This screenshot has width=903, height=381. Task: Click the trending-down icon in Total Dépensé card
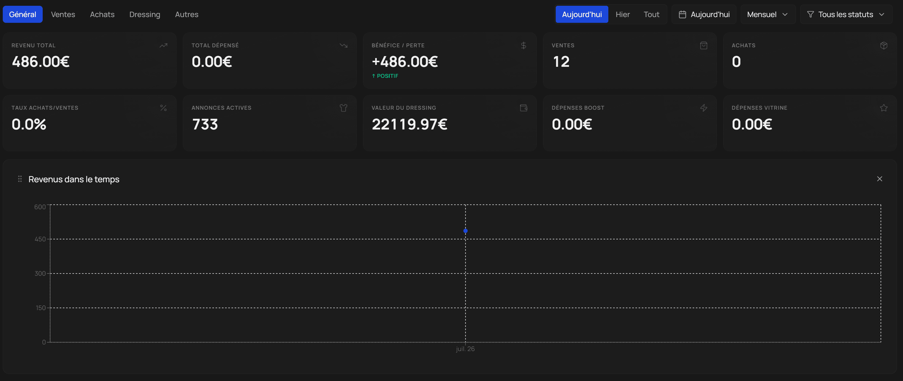tap(343, 45)
